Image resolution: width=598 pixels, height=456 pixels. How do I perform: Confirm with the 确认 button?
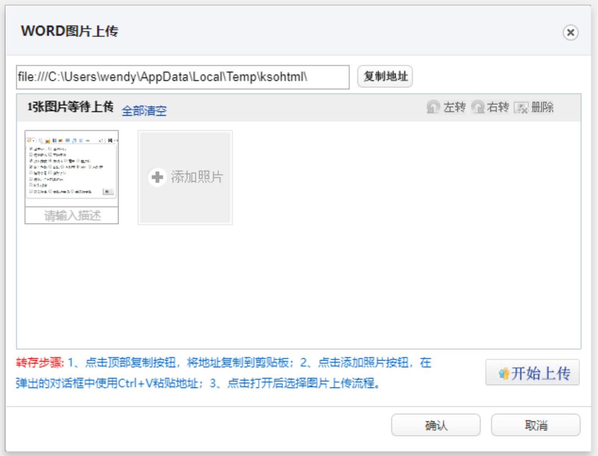point(435,425)
